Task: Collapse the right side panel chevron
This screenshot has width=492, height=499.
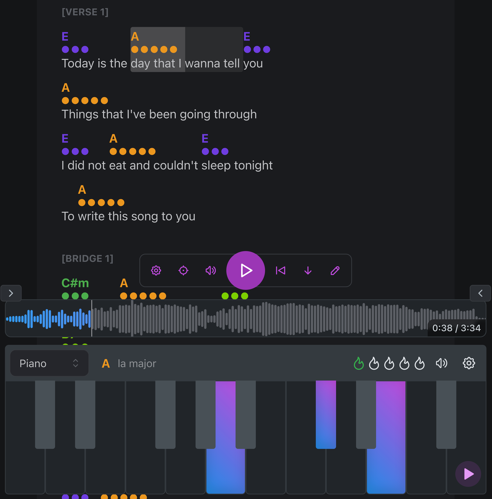Action: [x=480, y=293]
